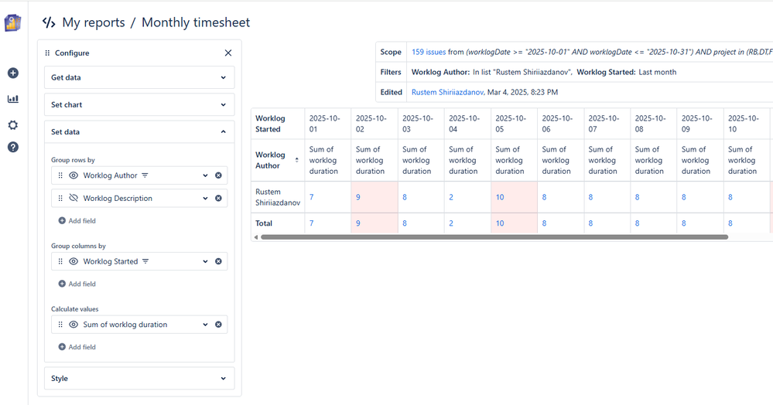Expand the Style section
Screen dimensions: 773x405
coord(139,379)
